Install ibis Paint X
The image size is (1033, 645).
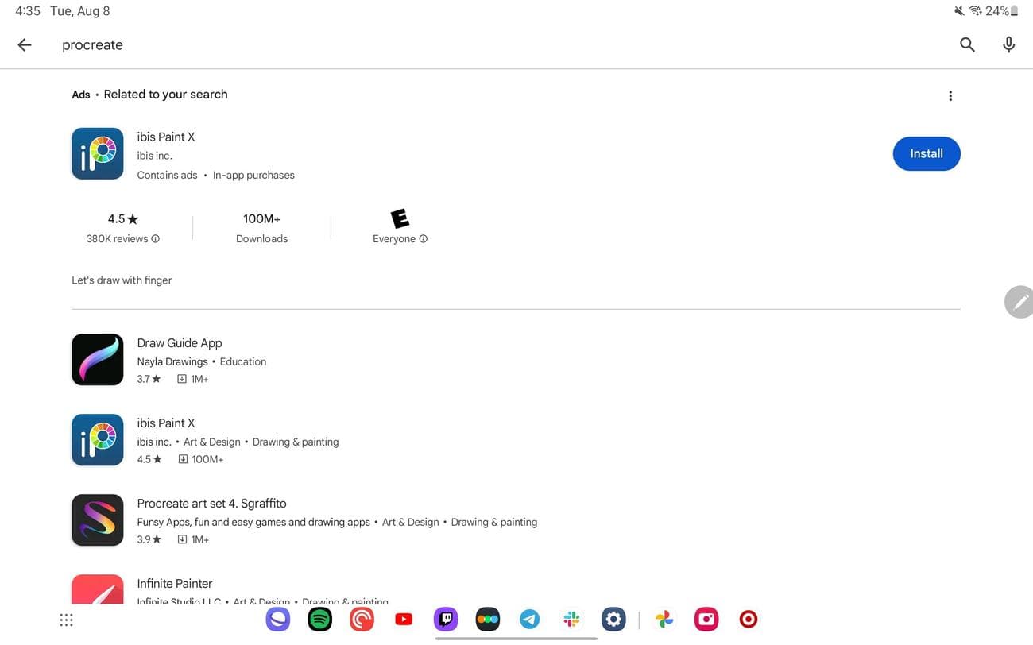pyautogui.click(x=926, y=153)
